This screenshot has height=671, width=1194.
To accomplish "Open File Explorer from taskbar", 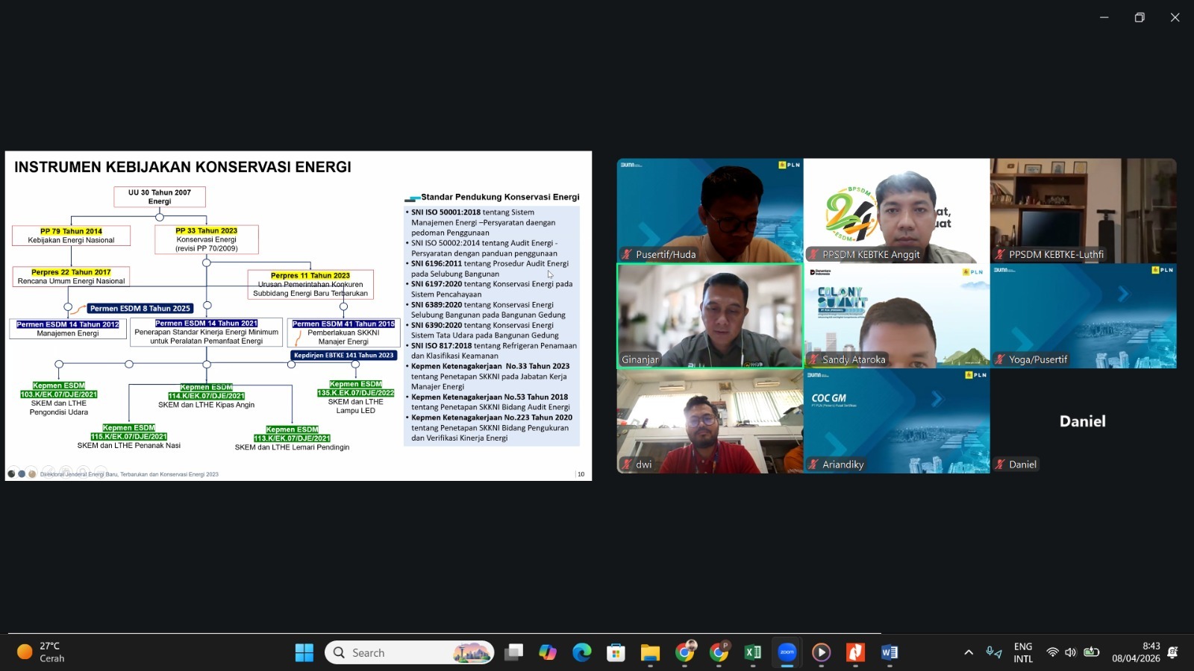I will pyautogui.click(x=650, y=652).
